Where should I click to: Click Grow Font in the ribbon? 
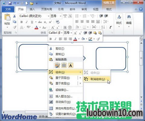click(53, 28)
